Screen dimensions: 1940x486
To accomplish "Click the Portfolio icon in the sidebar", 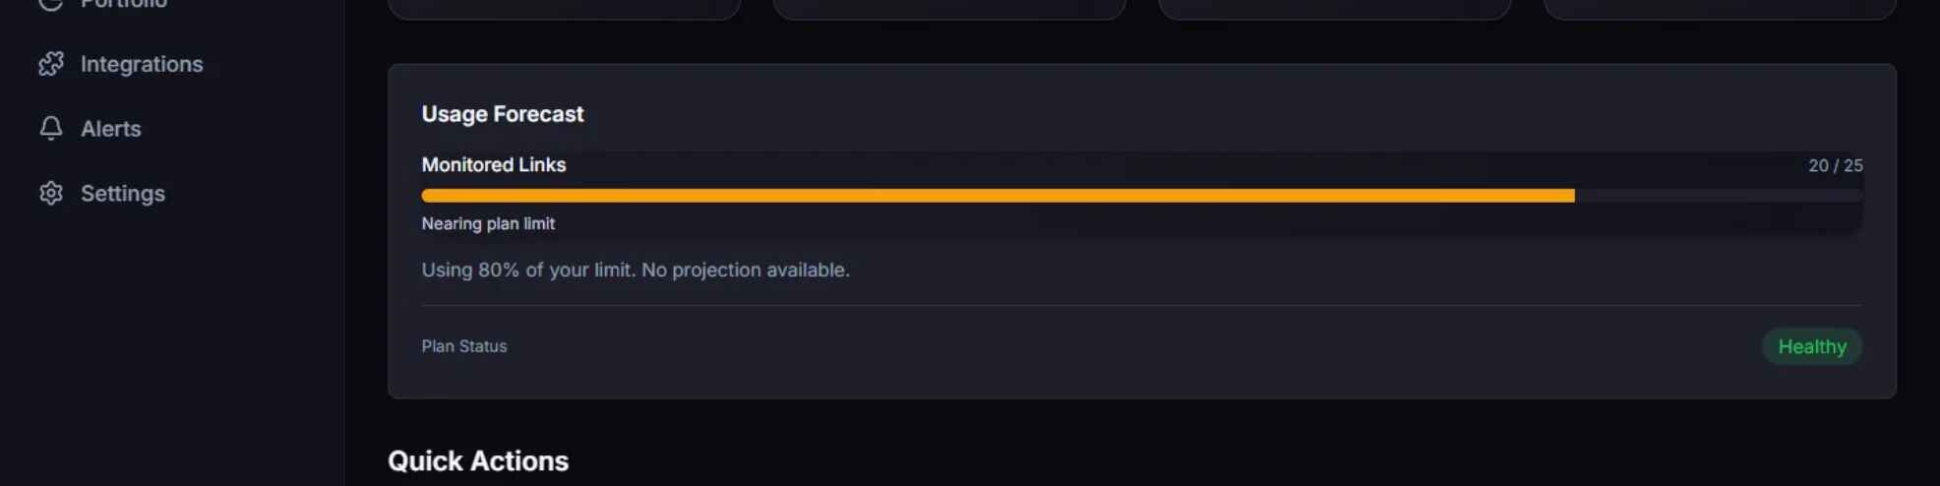I will (51, 4).
